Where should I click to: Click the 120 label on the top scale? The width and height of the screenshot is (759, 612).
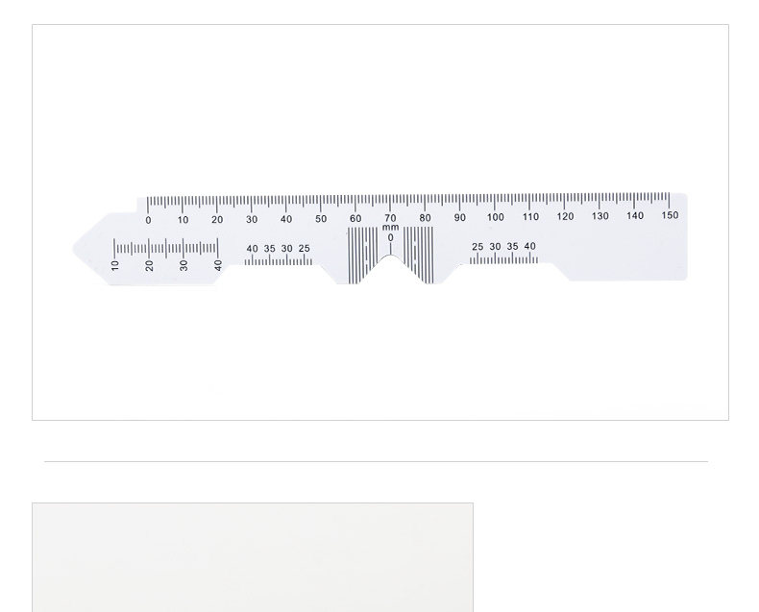(x=565, y=216)
